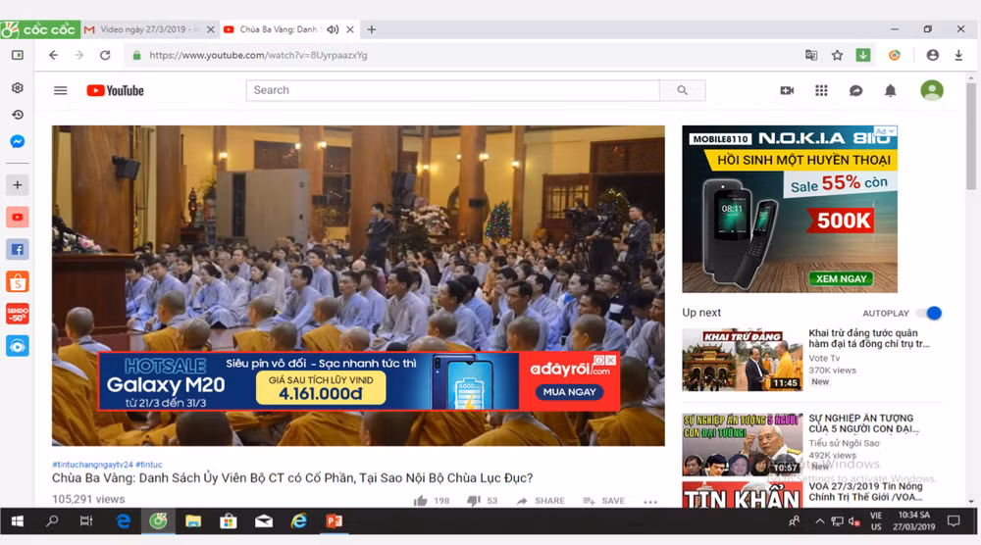Screen dimensions: 981x545
Task: Open Windows Start menu
Action: click(x=17, y=521)
